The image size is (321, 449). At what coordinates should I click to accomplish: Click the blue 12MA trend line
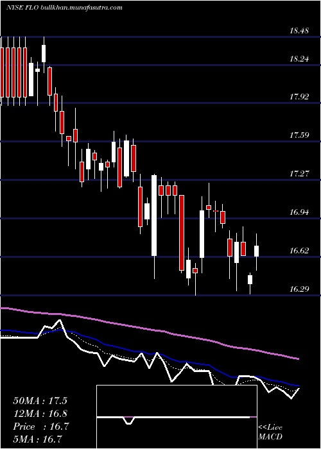point(149,353)
